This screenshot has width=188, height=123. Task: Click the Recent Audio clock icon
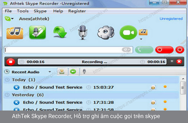(7, 72)
